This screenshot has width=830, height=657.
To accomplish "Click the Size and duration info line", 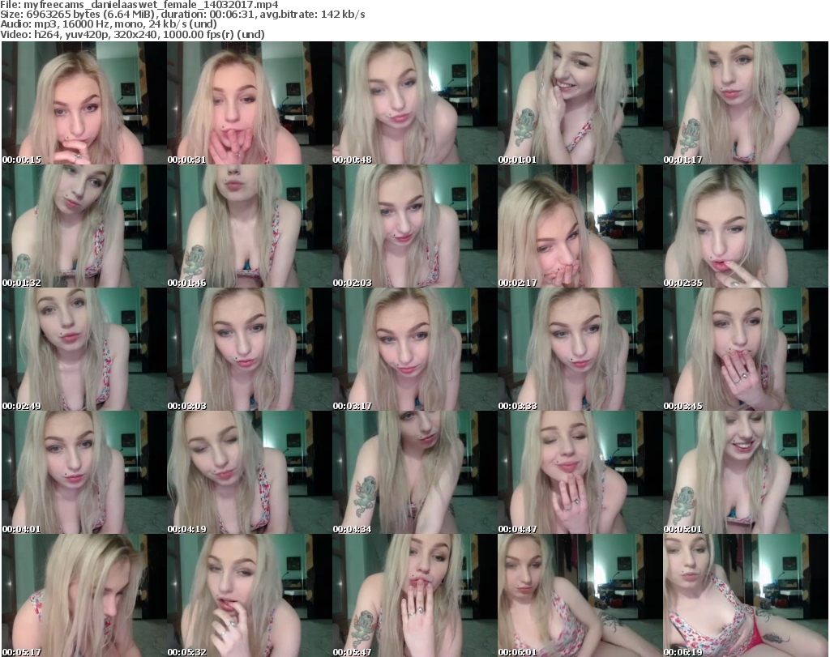I will point(182,15).
